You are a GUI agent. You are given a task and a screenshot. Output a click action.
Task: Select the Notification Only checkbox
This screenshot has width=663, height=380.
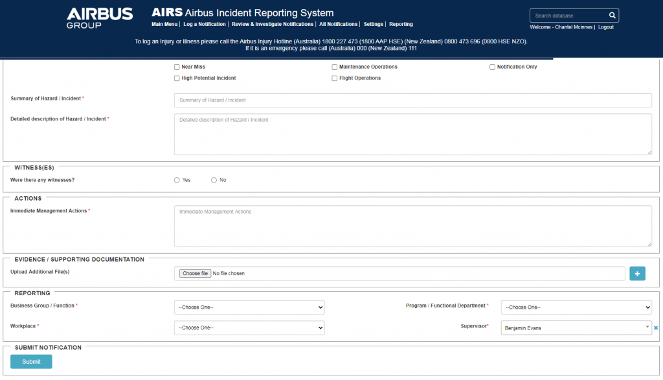point(493,67)
